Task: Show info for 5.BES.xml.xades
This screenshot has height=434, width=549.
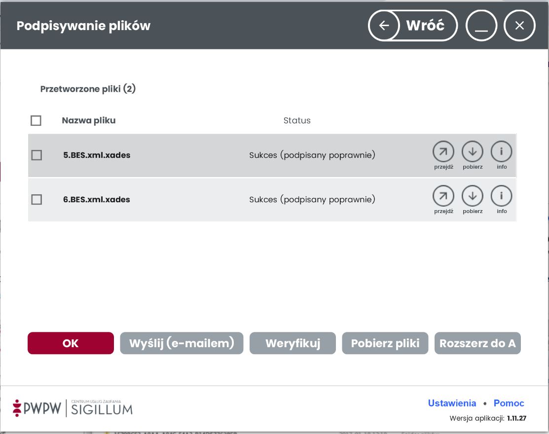Action: 501,152
